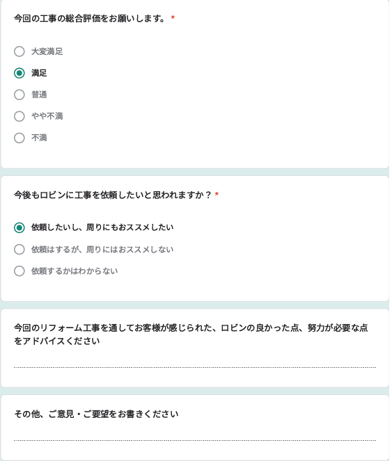Image resolution: width=392 pixels, height=461 pixels.
Task: Select the 大変満足 radio button
Action: (19, 51)
